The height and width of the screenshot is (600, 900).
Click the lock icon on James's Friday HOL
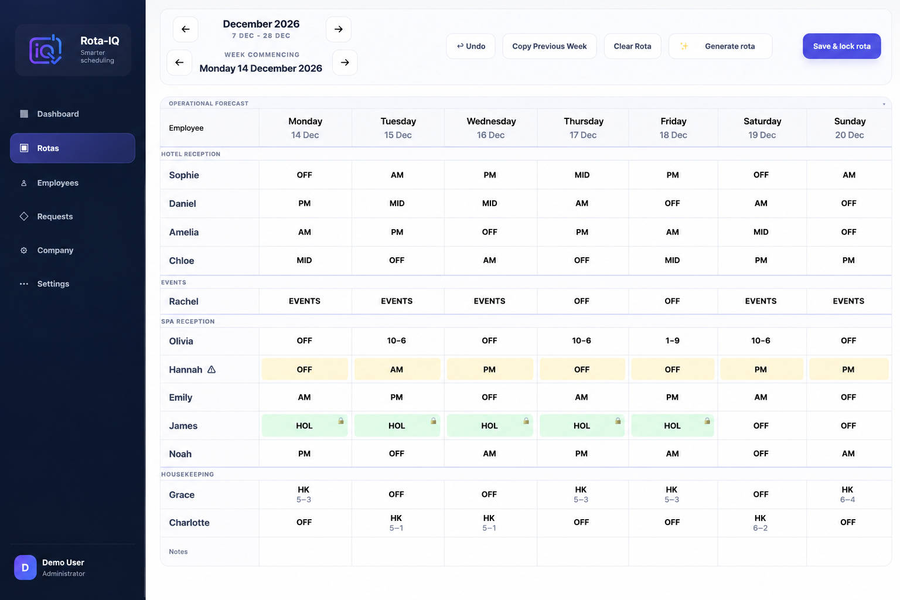coord(707,421)
